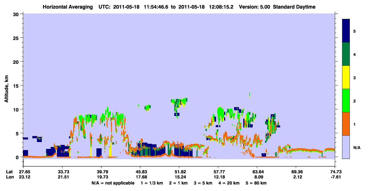Click the y-axis tick label 15
The height and width of the screenshot is (191, 372).
(17, 86)
